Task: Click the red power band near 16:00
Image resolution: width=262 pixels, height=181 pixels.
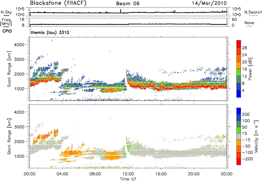Action: coord(161,88)
